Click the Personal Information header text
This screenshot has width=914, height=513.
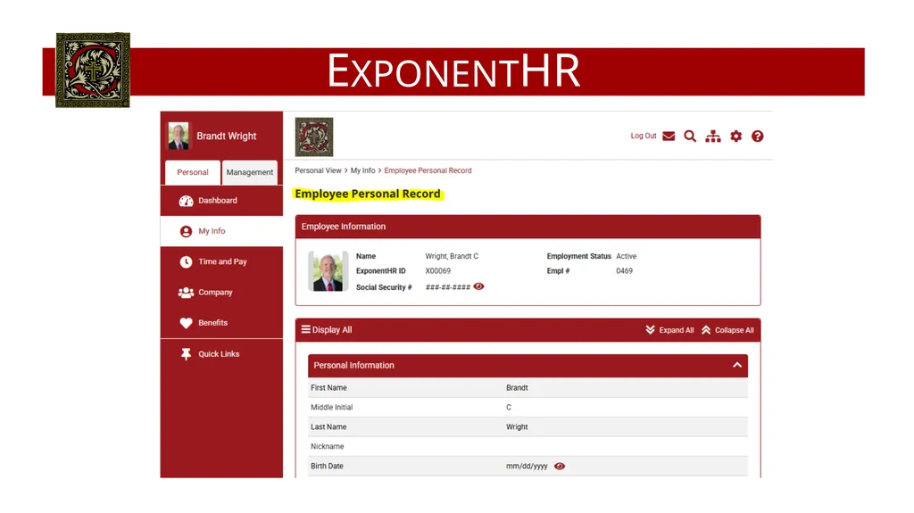tap(353, 366)
